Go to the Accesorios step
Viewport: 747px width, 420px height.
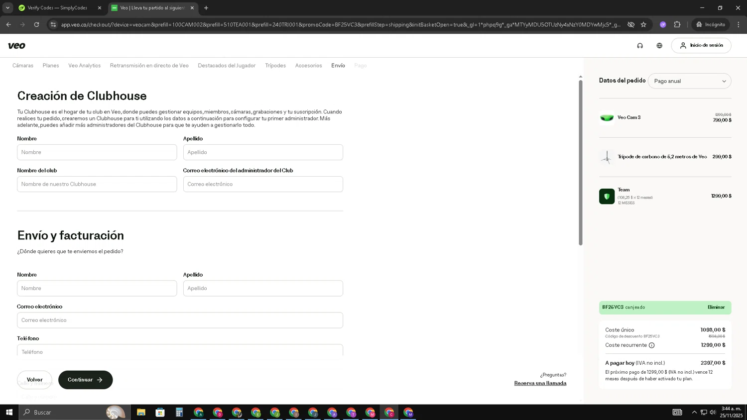[x=309, y=66]
